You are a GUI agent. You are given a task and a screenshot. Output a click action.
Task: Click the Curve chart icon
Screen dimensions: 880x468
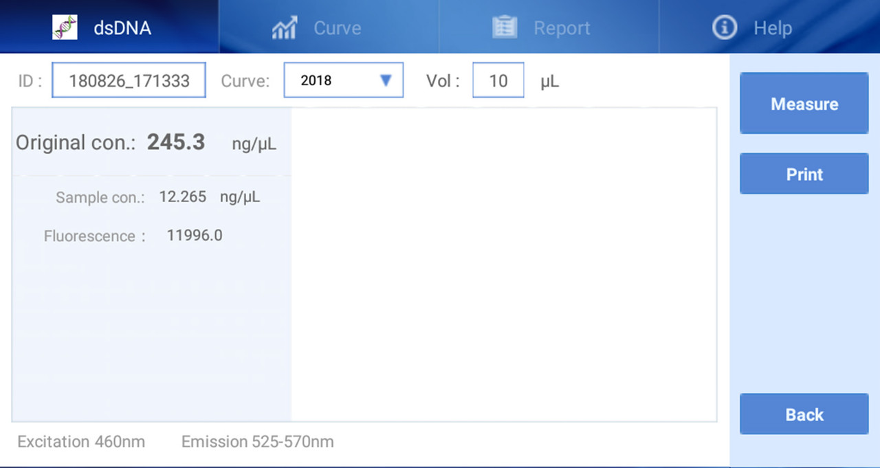(x=284, y=28)
